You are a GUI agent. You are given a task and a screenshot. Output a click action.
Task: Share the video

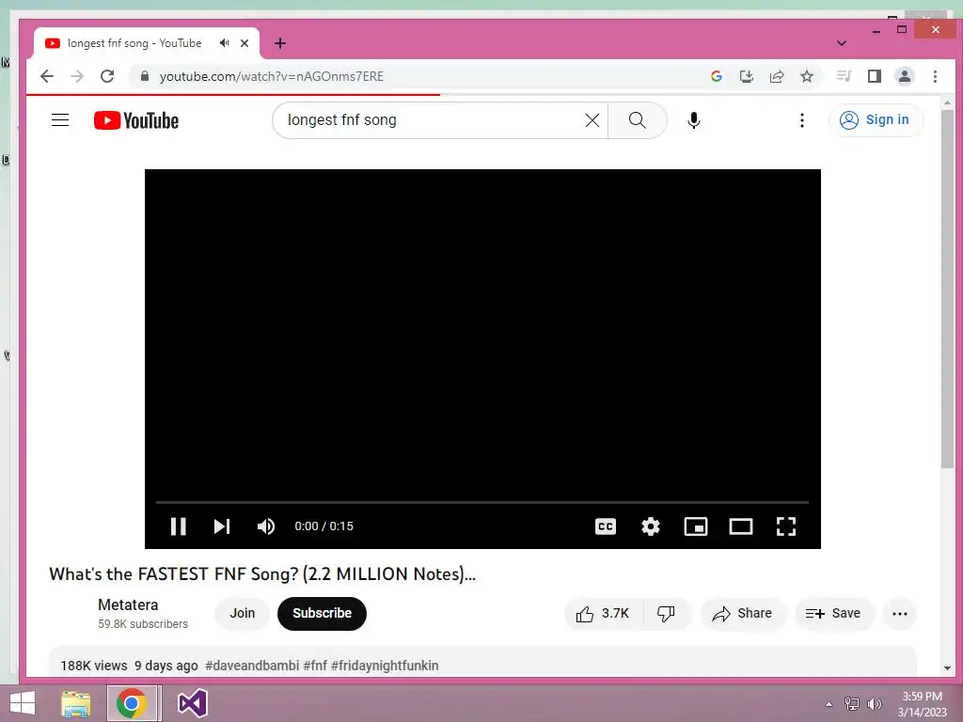pos(742,613)
